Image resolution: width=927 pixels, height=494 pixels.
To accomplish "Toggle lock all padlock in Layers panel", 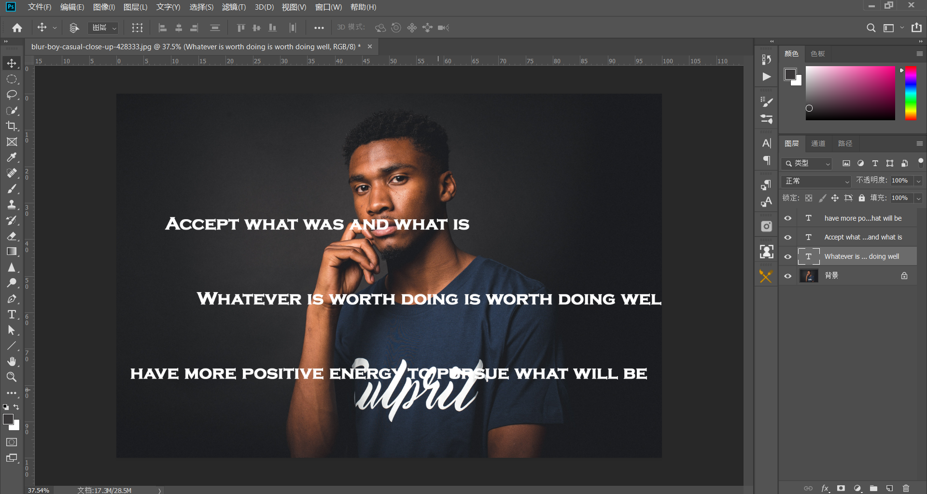I will point(862,198).
